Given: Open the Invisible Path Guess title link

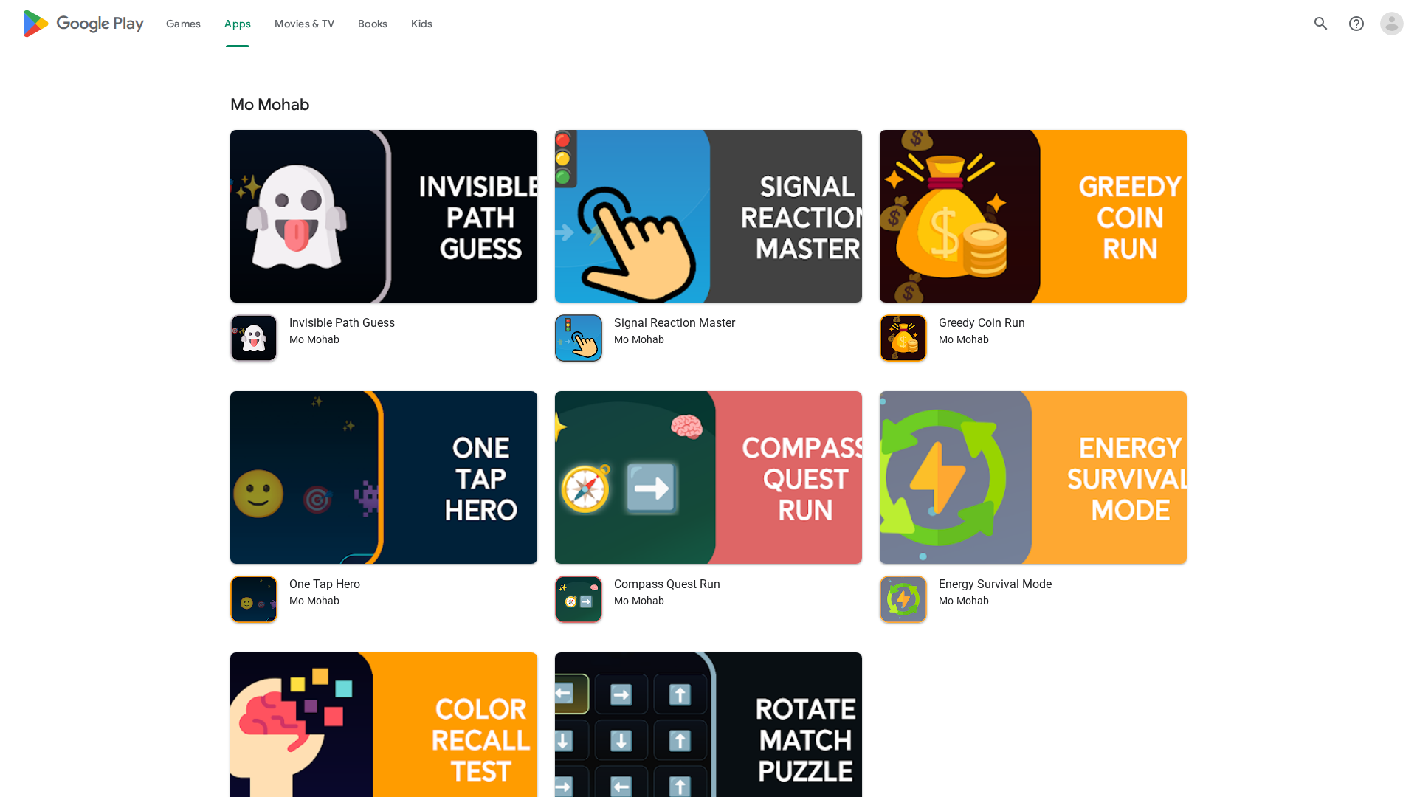Looking at the screenshot, I should (x=342, y=323).
